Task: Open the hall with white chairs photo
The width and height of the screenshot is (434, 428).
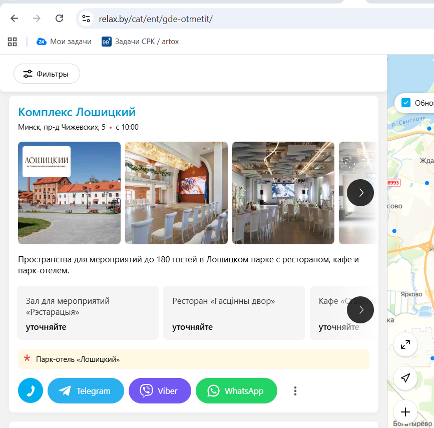Action: [x=176, y=193]
